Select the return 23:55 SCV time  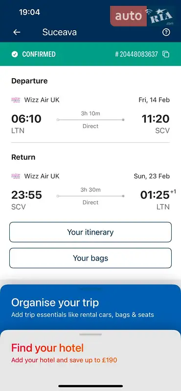click(x=26, y=200)
